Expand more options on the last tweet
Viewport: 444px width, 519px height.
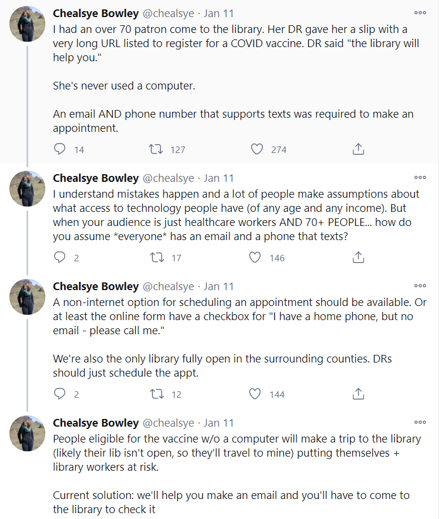tap(420, 422)
